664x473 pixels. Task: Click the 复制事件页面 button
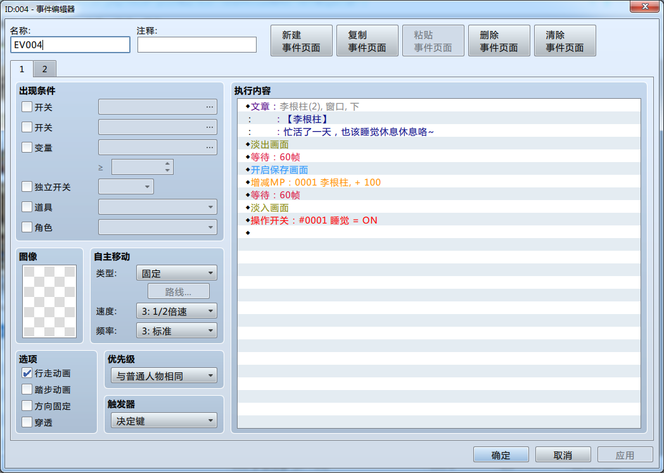click(367, 41)
